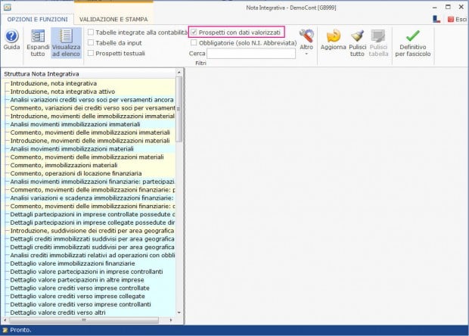Select Introduzione, nota integrativa attivo
Viewport: 469px width, 336px height.
tap(63, 92)
